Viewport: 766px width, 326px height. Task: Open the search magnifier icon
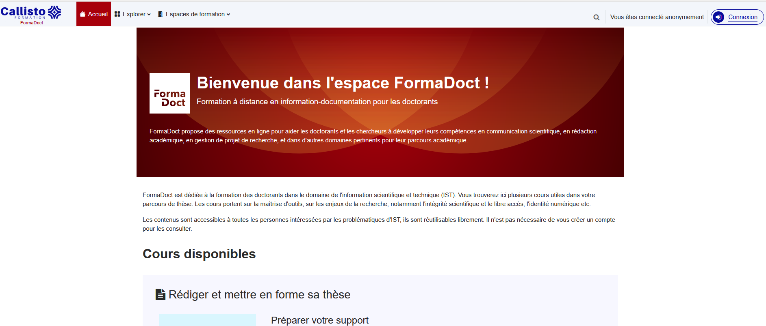click(x=596, y=17)
